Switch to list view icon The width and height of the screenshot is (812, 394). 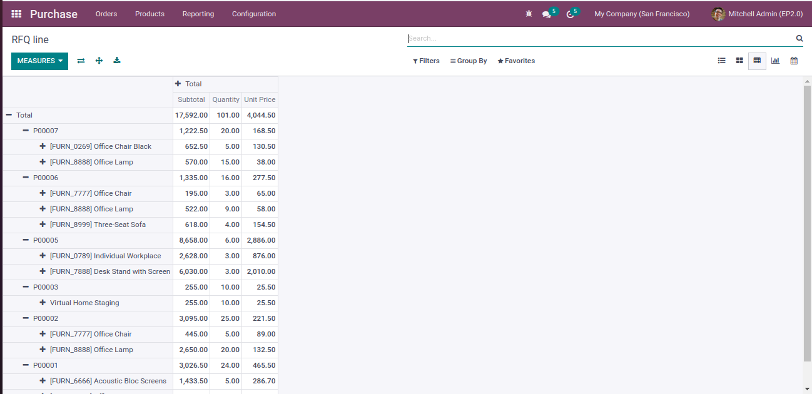click(721, 61)
